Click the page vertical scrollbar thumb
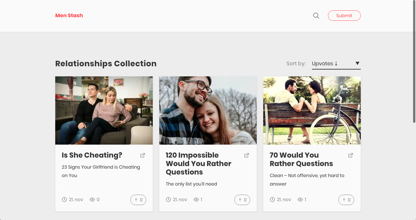 click(414, 62)
